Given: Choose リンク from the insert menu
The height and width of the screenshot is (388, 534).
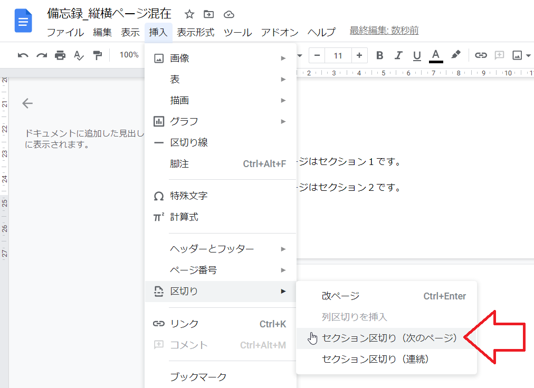Looking at the screenshot, I should (221, 324).
